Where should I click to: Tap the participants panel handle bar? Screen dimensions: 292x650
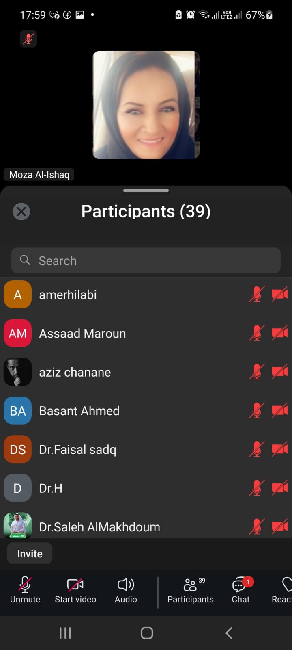(x=146, y=190)
